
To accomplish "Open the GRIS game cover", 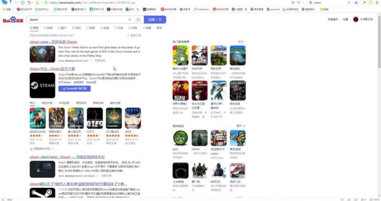I will (x=133, y=118).
